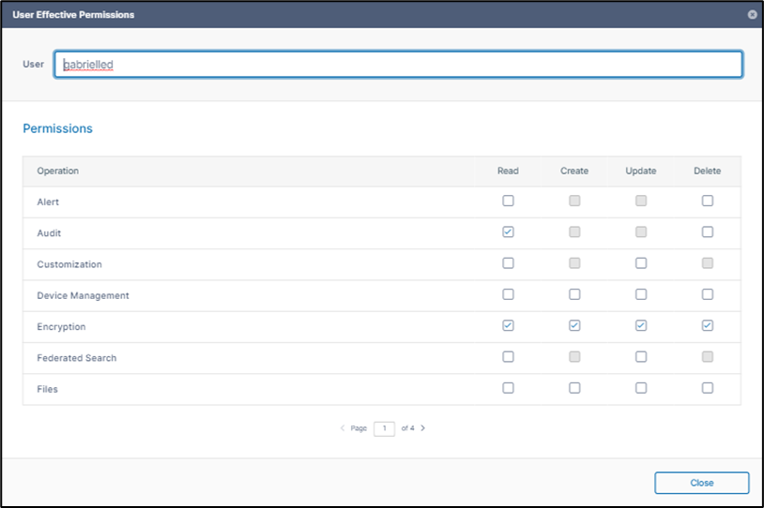
Task: Enable Read permission for Alert
Action: click(508, 201)
